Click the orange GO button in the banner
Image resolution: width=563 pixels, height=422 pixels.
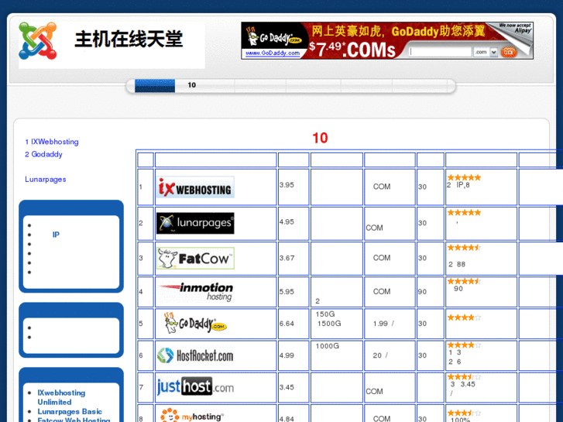pos(509,53)
